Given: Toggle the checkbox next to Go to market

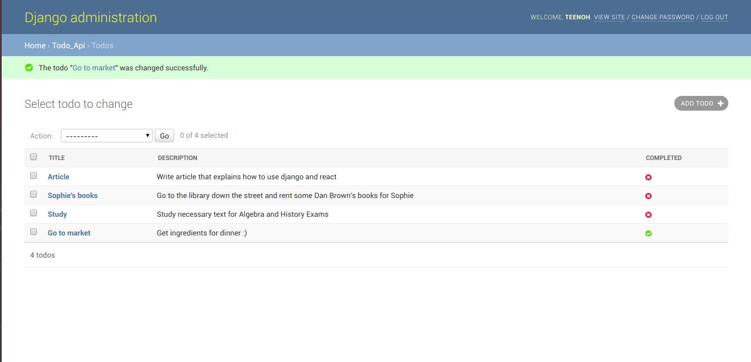Looking at the screenshot, I should pyautogui.click(x=33, y=230).
